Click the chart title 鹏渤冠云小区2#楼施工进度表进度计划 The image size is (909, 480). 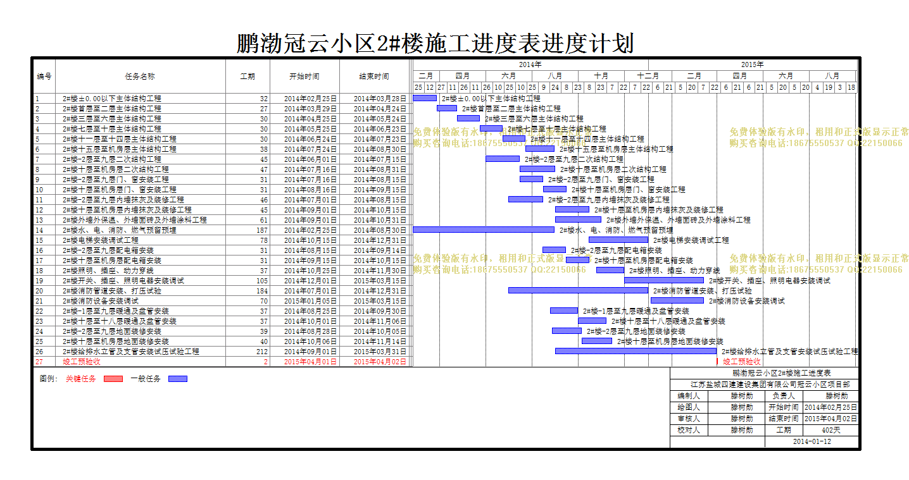click(x=435, y=44)
